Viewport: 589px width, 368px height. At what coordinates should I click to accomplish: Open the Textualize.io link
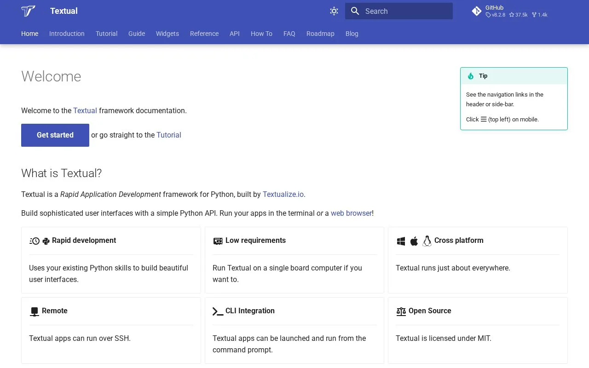click(x=283, y=194)
